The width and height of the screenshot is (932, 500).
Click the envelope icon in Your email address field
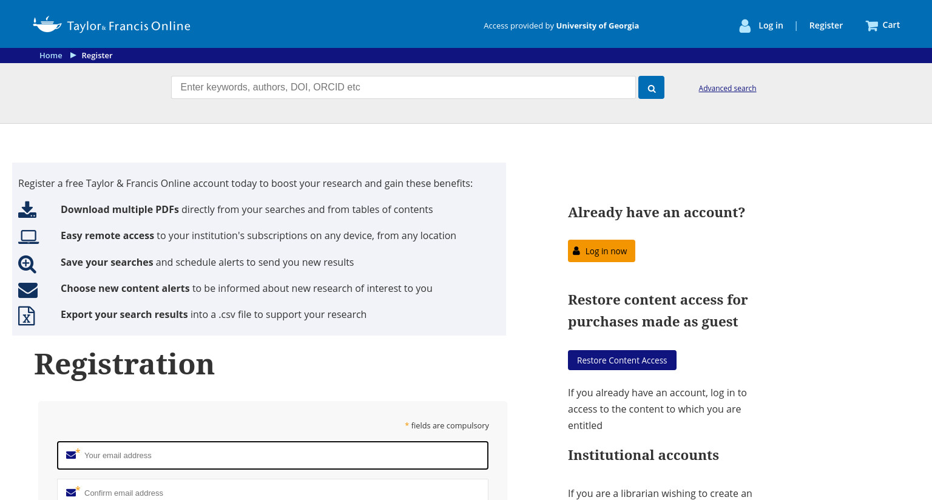(71, 455)
